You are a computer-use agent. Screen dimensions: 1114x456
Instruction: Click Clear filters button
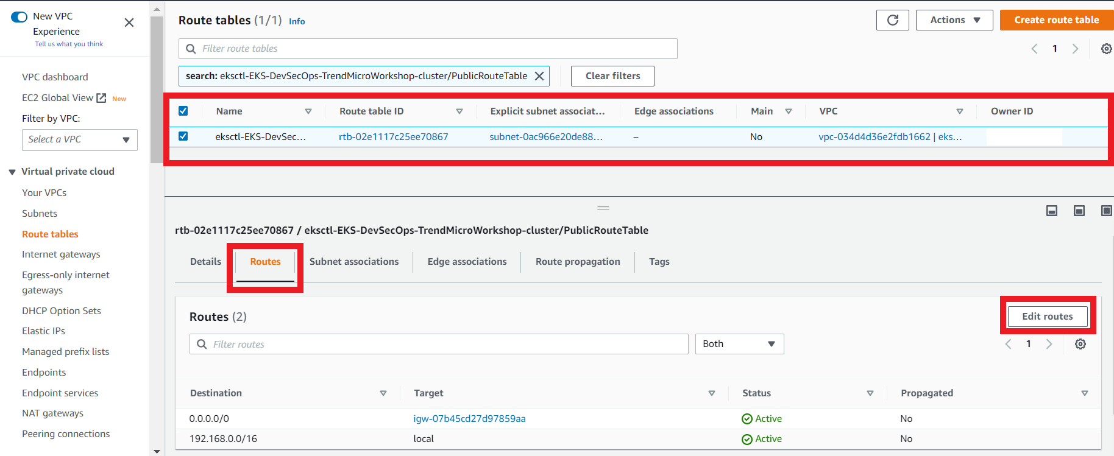pyautogui.click(x=612, y=76)
